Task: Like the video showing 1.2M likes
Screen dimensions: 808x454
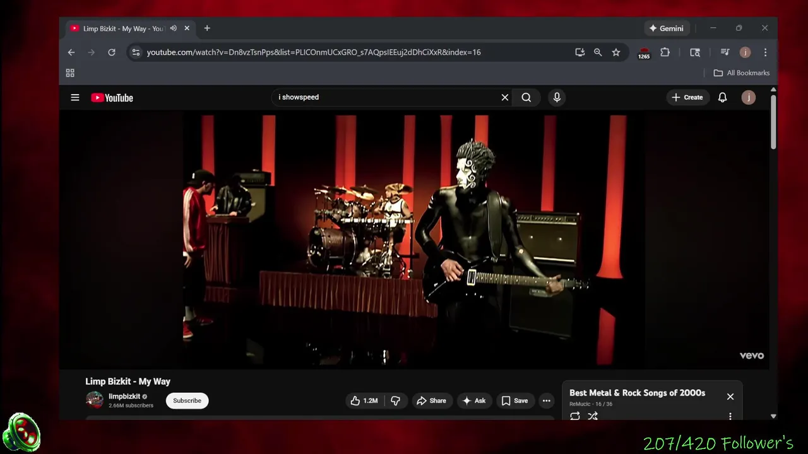Action: tap(364, 400)
